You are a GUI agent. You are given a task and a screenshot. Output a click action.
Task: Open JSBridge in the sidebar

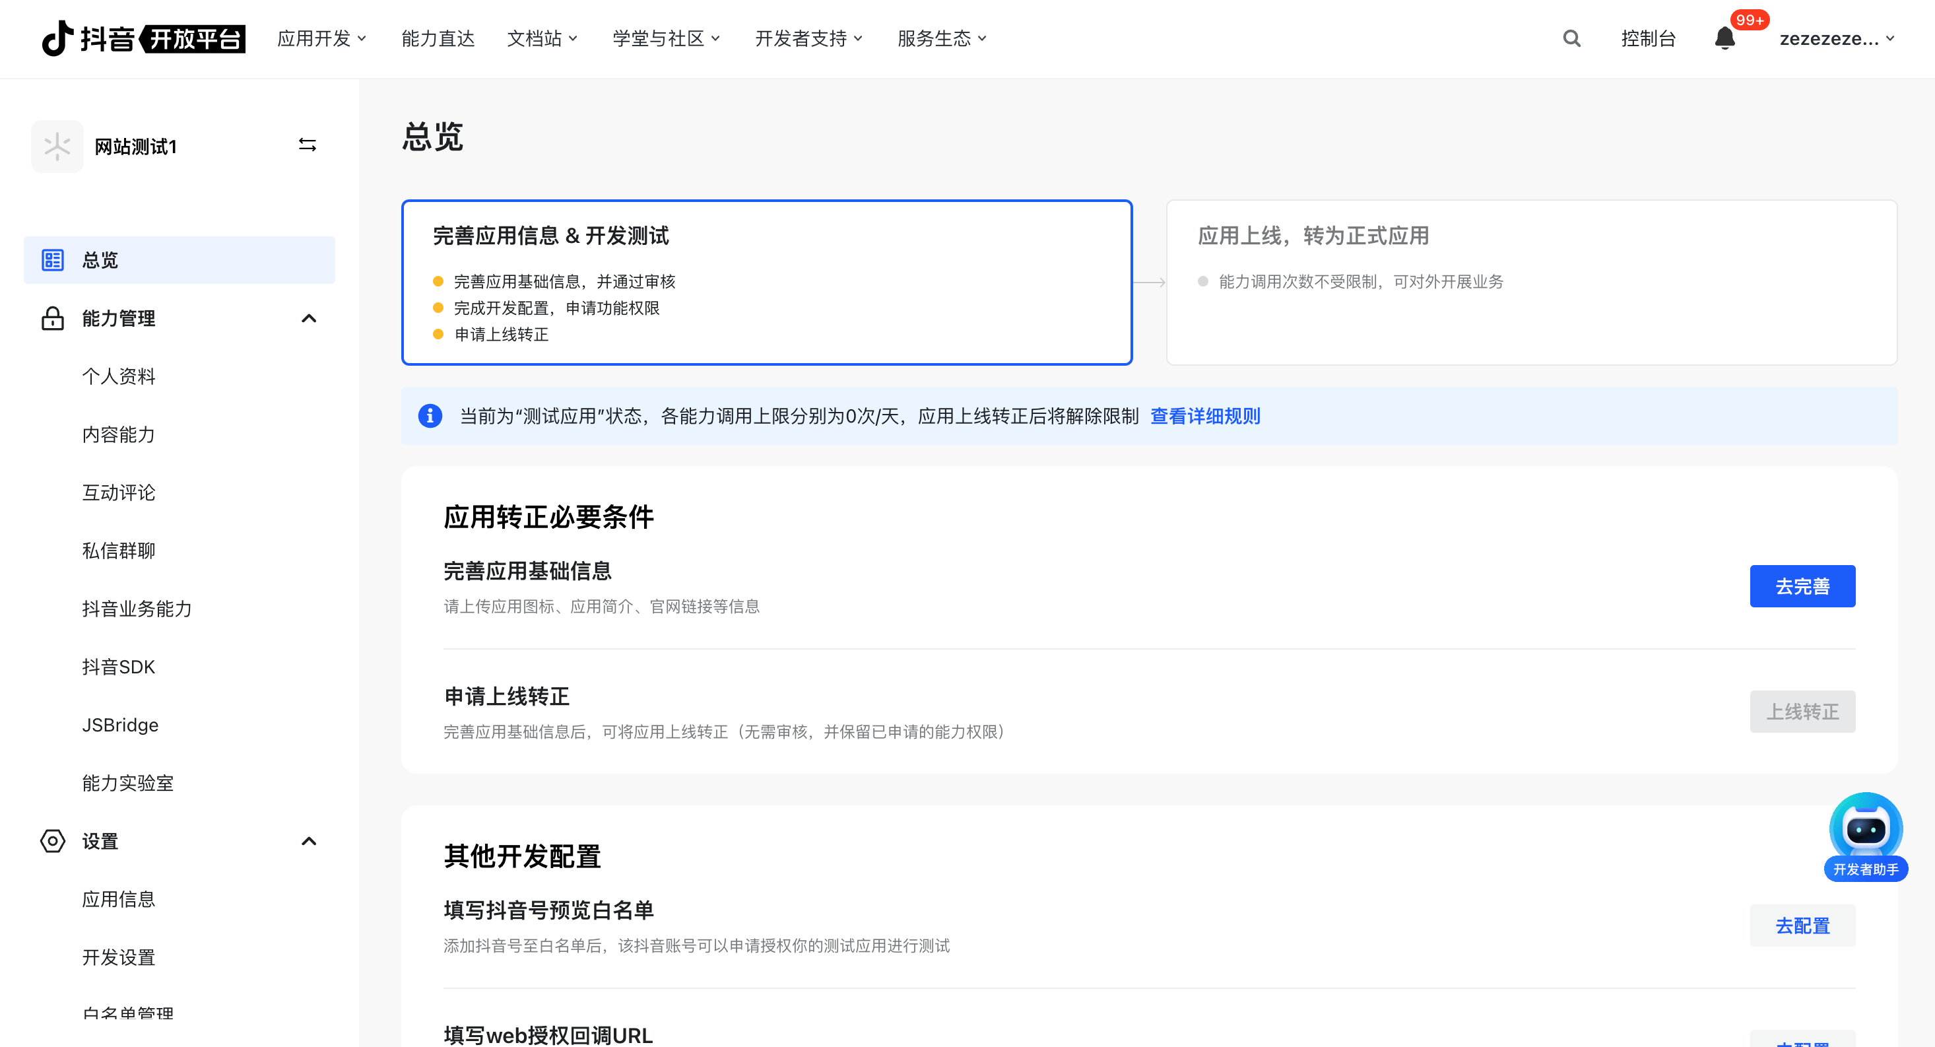pos(120,725)
